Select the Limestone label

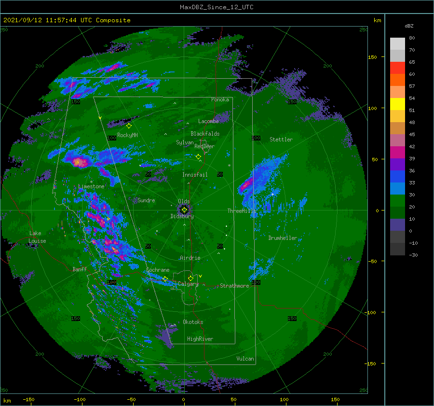coord(91,186)
